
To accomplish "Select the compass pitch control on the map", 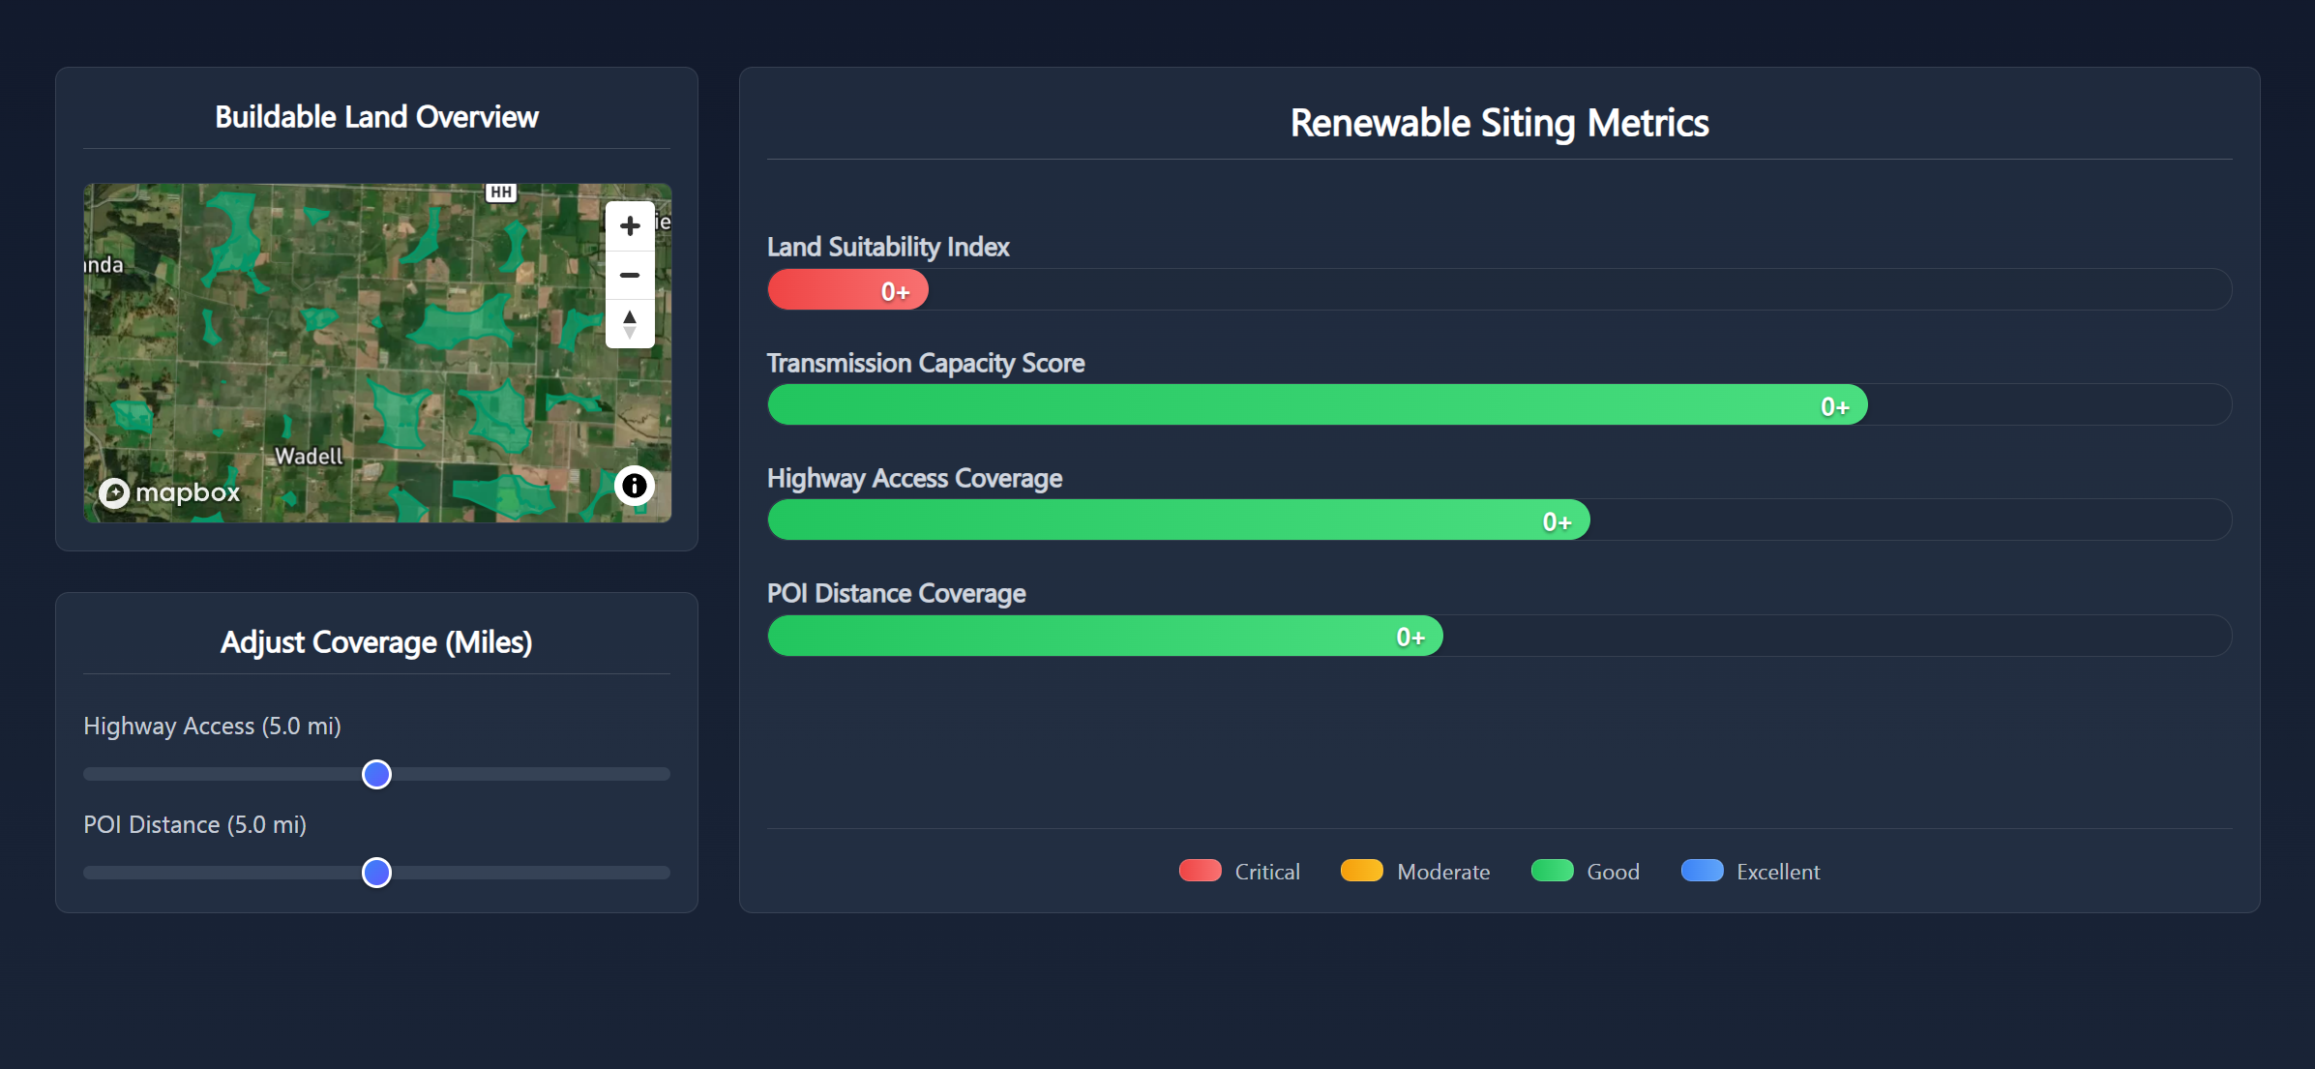I will (x=630, y=324).
